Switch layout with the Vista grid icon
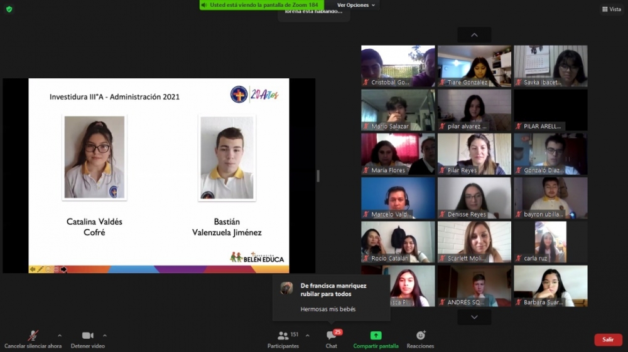The height and width of the screenshot is (352, 628). [x=612, y=9]
